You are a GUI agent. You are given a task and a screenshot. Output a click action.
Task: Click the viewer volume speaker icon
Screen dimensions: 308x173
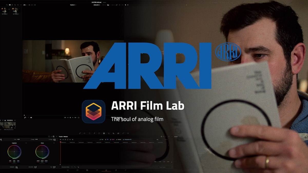(31, 117)
